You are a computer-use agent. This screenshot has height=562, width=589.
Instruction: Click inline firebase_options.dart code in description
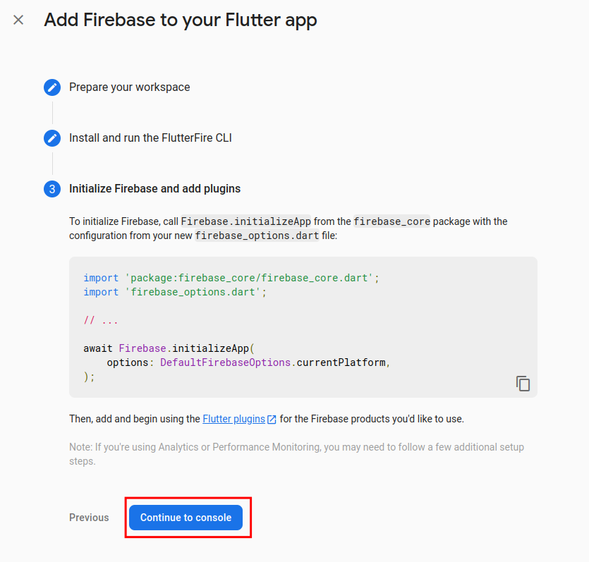pyautogui.click(x=257, y=236)
